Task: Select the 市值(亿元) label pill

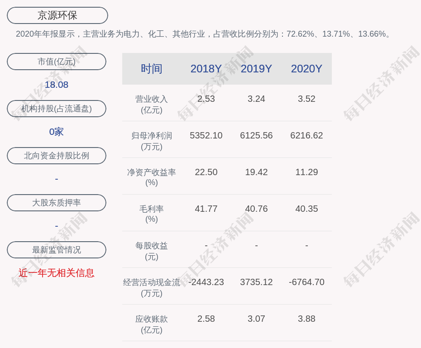Action: point(57,62)
